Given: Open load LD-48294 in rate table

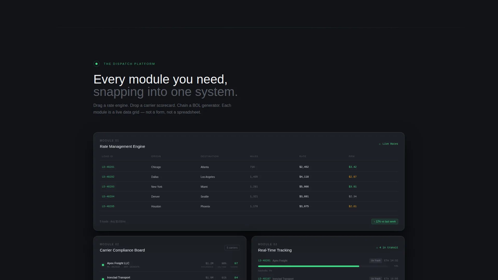Looking at the screenshot, I should (x=108, y=197).
